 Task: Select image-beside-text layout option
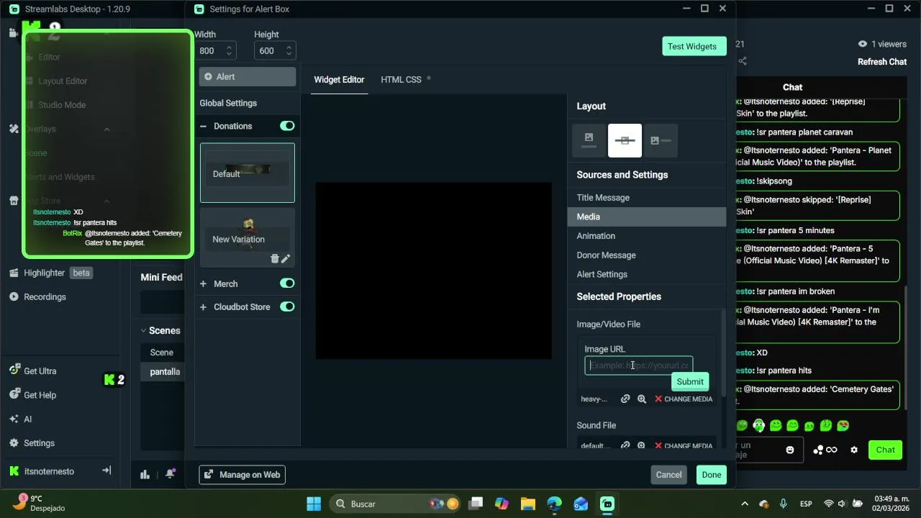coord(661,140)
